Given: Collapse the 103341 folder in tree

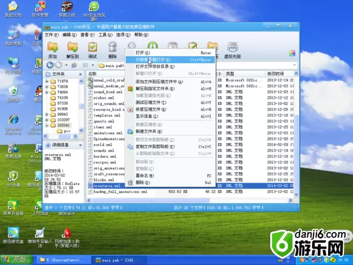Looking at the screenshot, I should 47,125.
